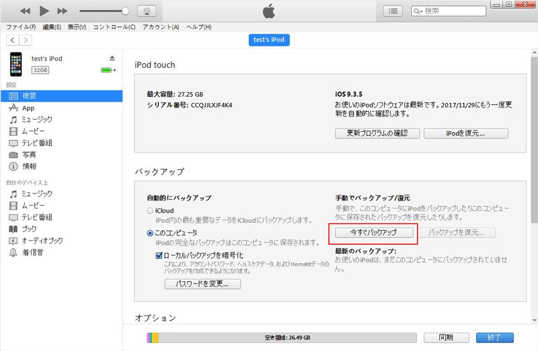Viewport: 538px width, 351px height.
Task: Click the volume slider knob
Action: click(x=126, y=11)
